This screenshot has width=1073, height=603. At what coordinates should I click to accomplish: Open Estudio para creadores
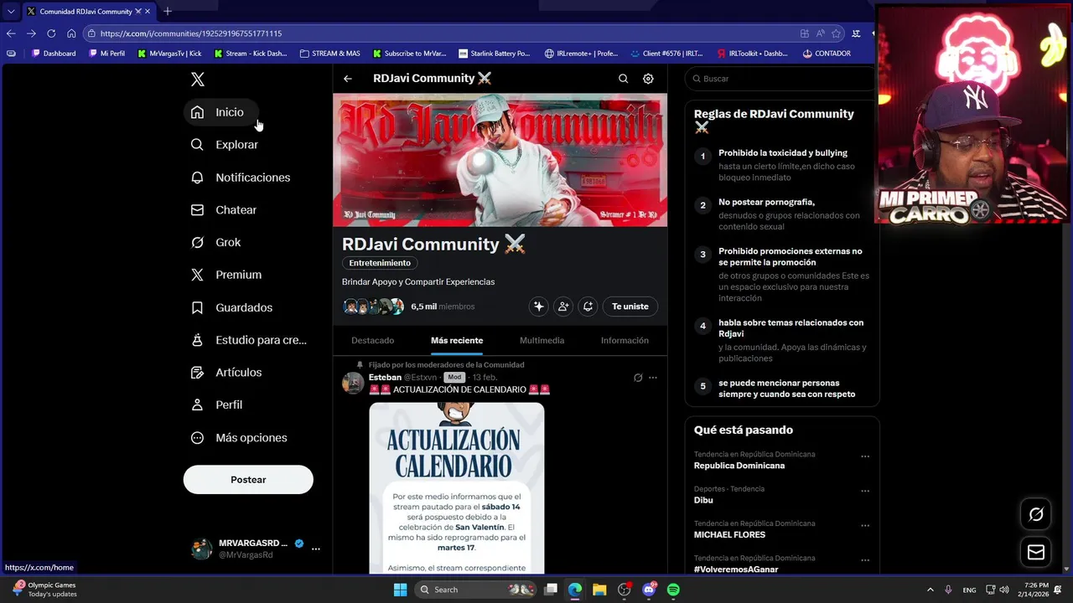click(x=249, y=340)
